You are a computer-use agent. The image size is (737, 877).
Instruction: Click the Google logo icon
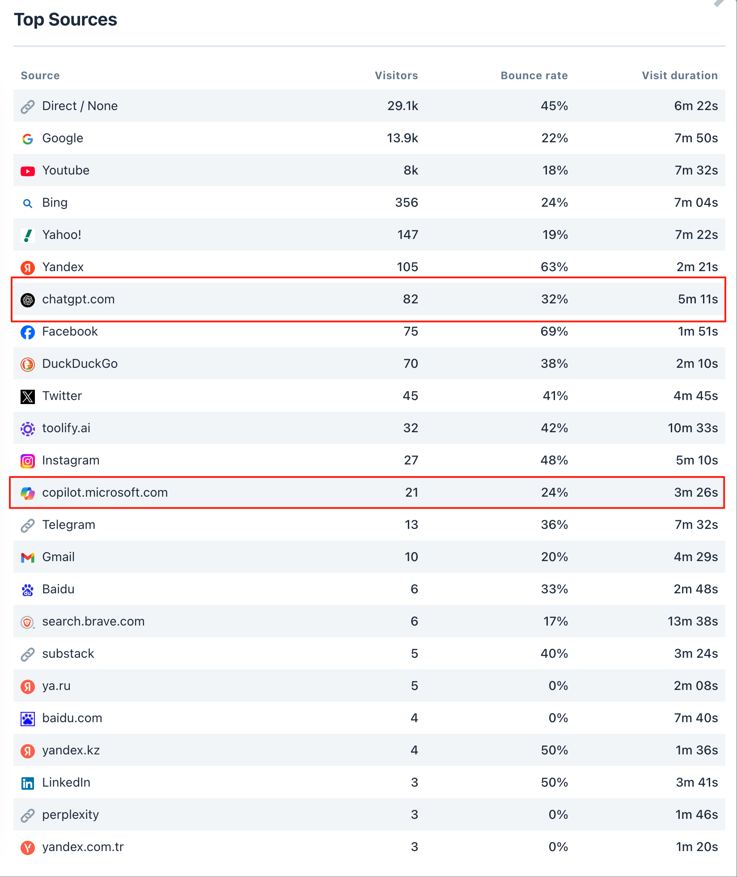click(28, 139)
